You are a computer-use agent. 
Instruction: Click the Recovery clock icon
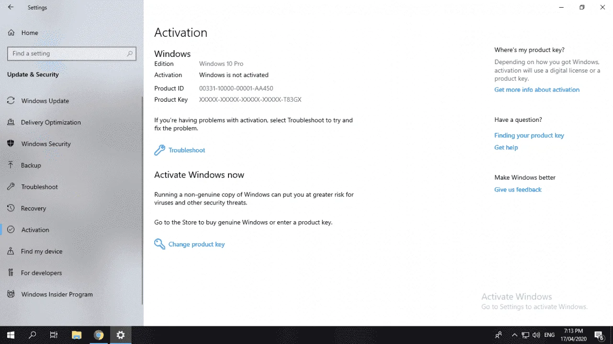tap(11, 208)
